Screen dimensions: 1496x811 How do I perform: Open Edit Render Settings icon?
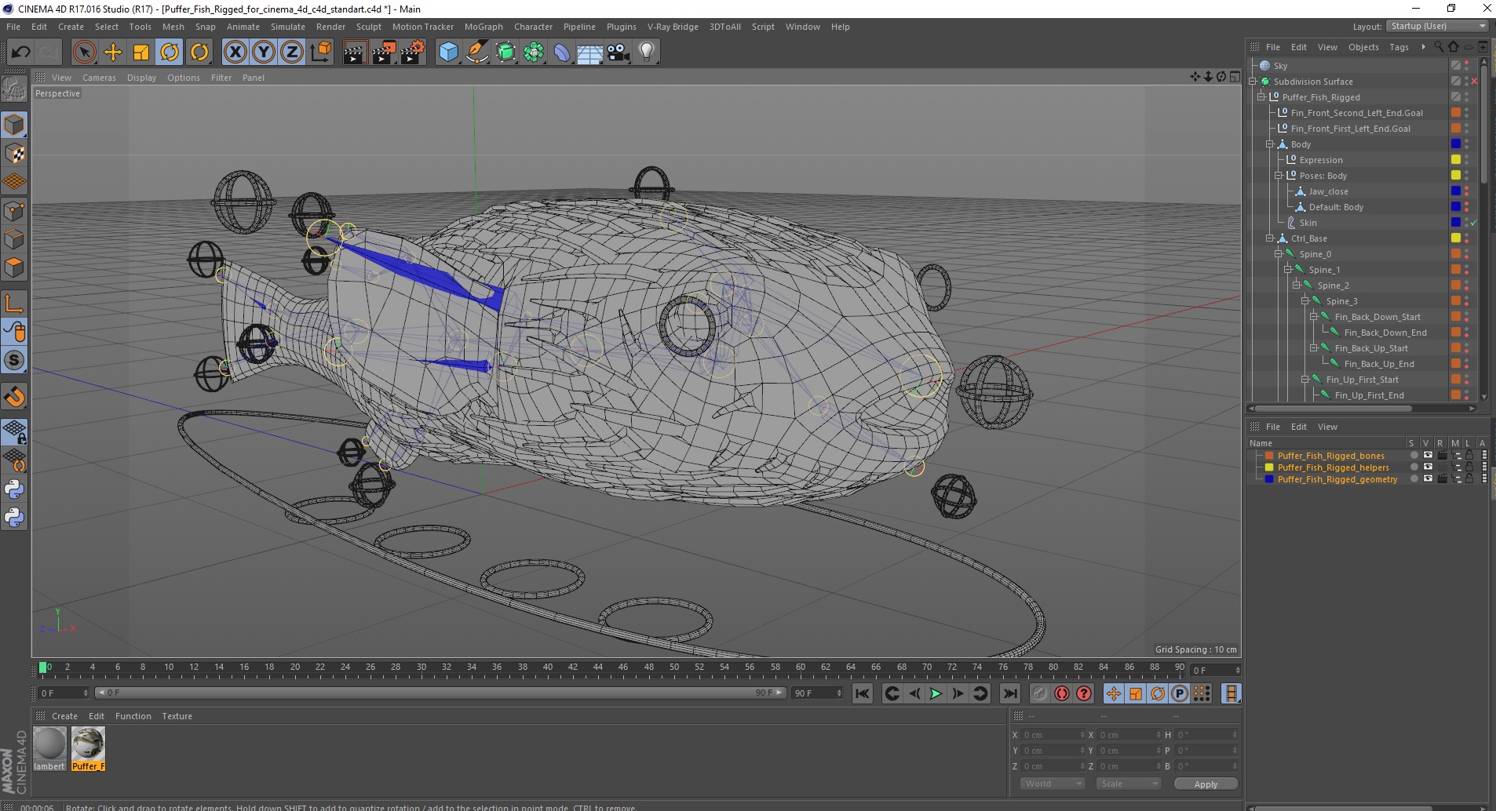tap(413, 53)
